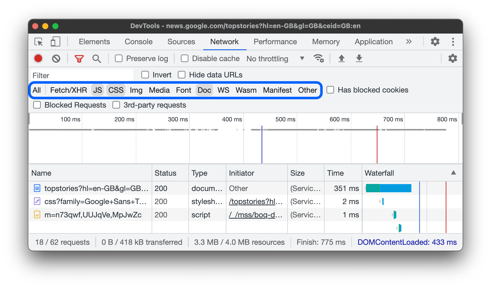The width and height of the screenshot is (491, 288).
Task: Click the record network requests button
Action: point(38,58)
